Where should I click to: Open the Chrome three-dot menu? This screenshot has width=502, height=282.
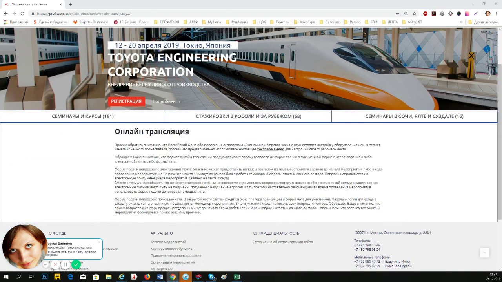[496, 13]
